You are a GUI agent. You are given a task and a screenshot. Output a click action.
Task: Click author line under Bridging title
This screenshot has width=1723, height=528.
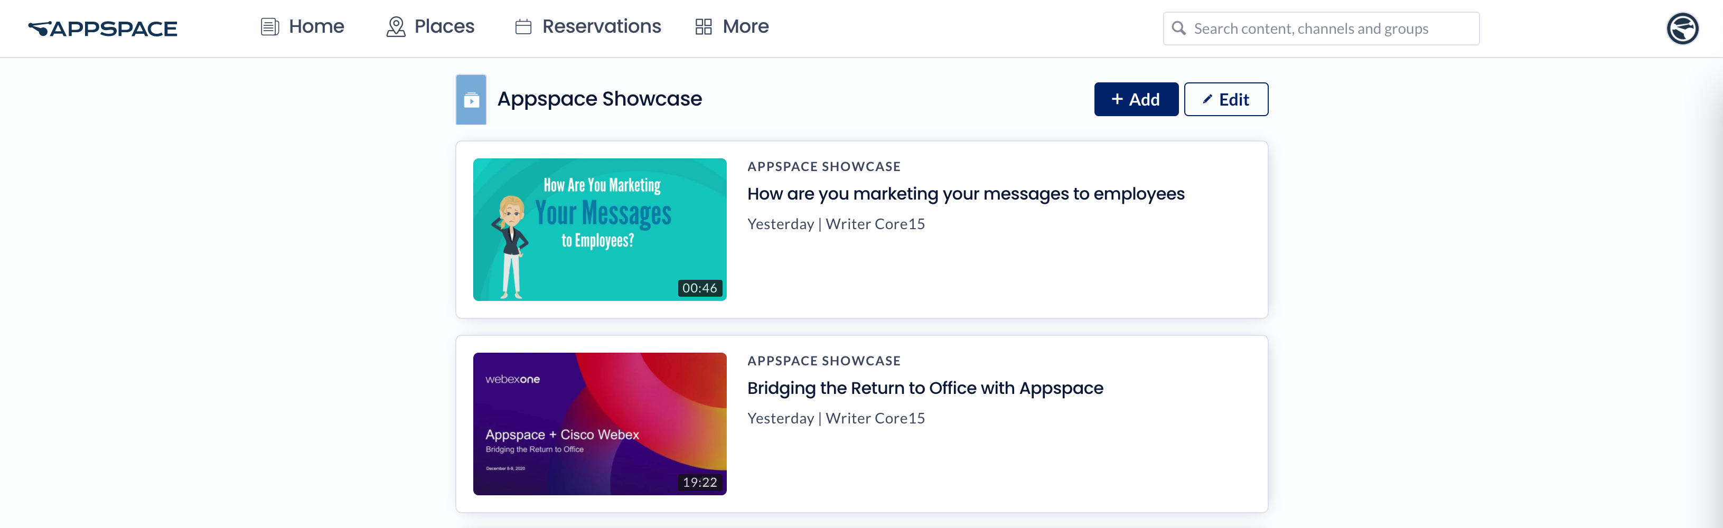836,418
